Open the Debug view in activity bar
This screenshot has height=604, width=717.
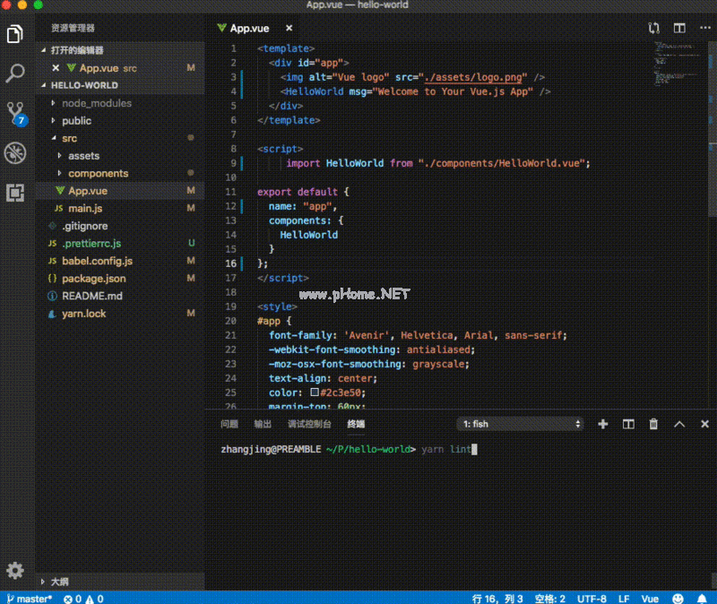[15, 153]
